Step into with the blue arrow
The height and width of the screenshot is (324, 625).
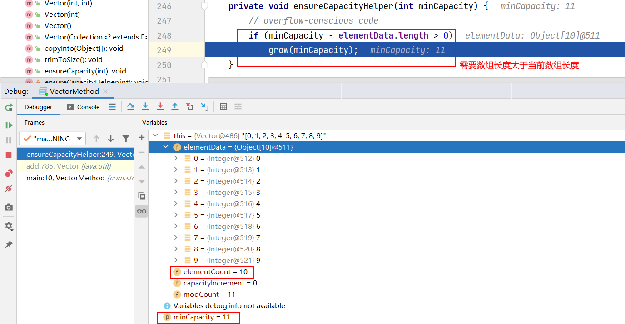[145, 106]
